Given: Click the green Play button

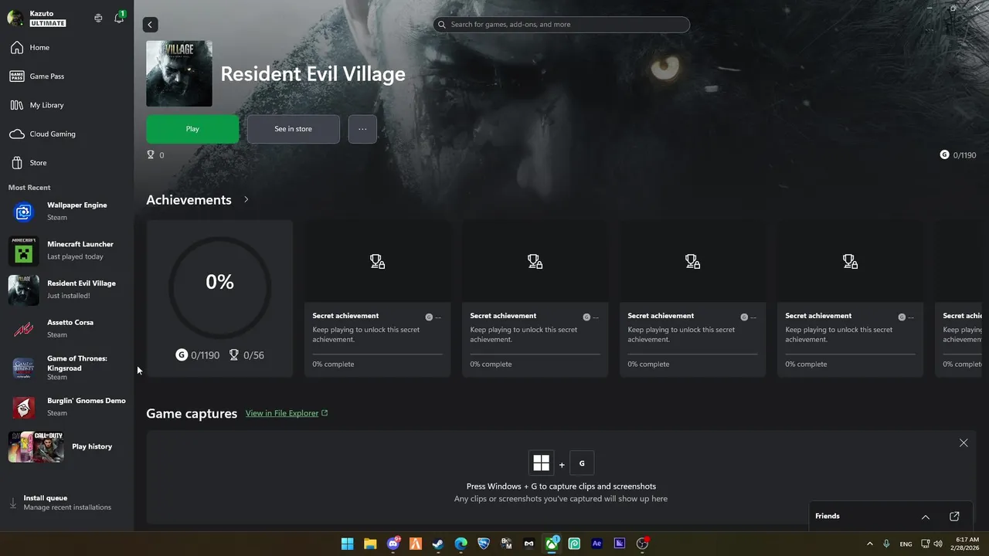Looking at the screenshot, I should (x=192, y=129).
